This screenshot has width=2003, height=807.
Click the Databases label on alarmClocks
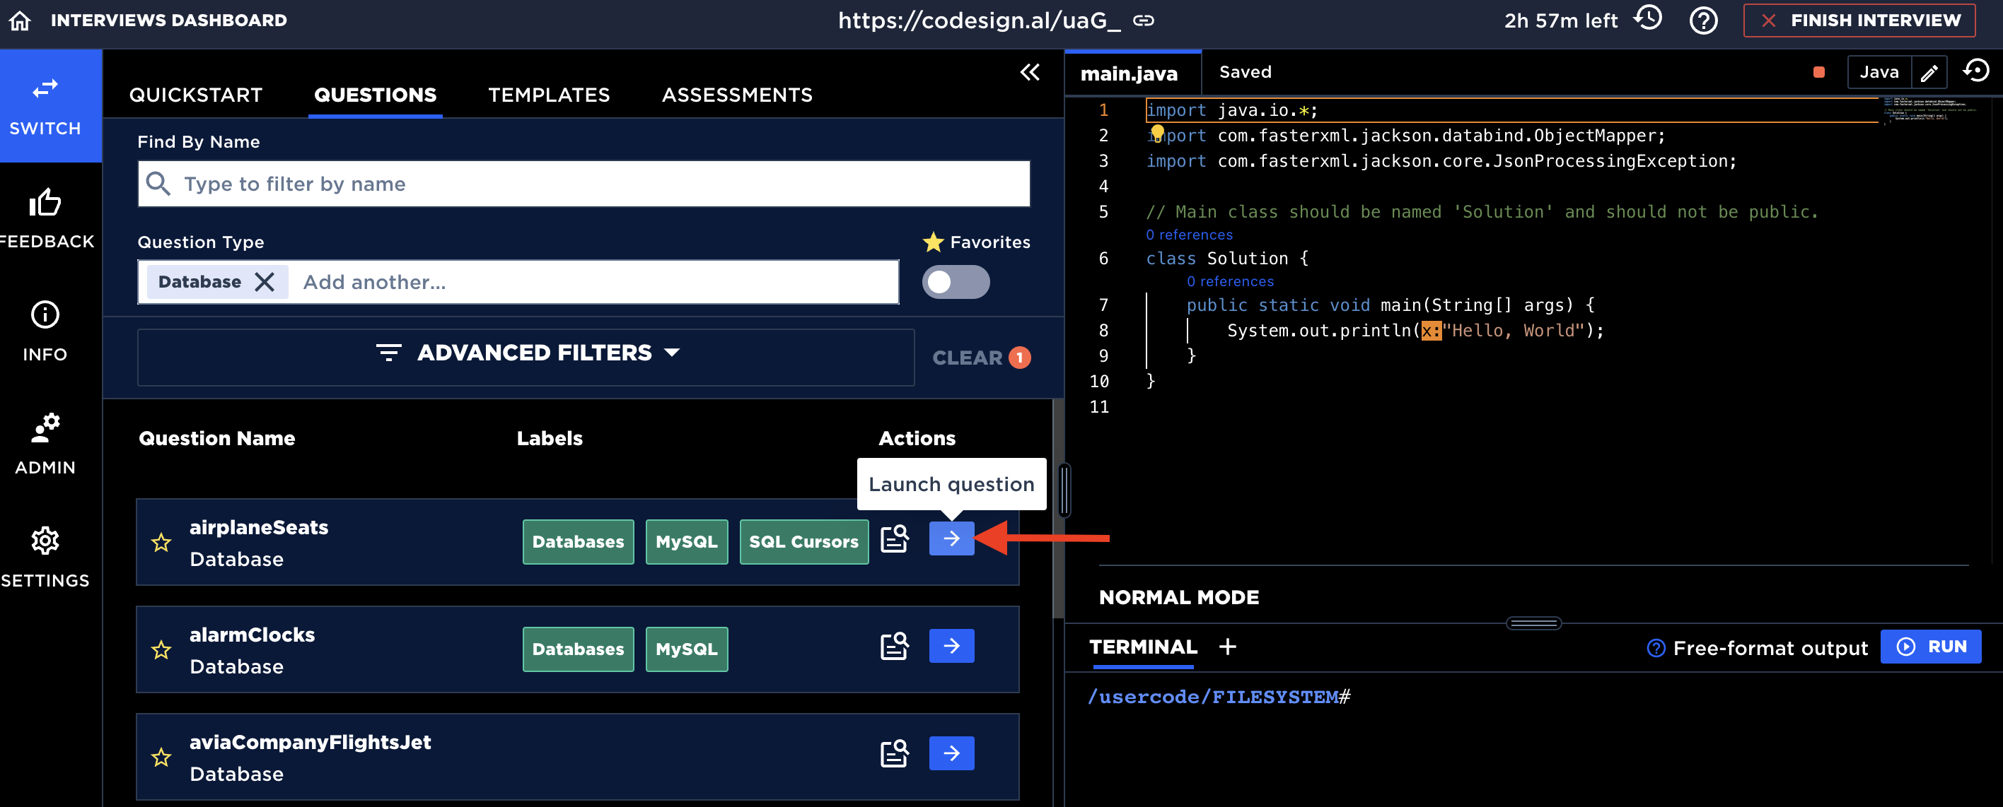tap(578, 649)
